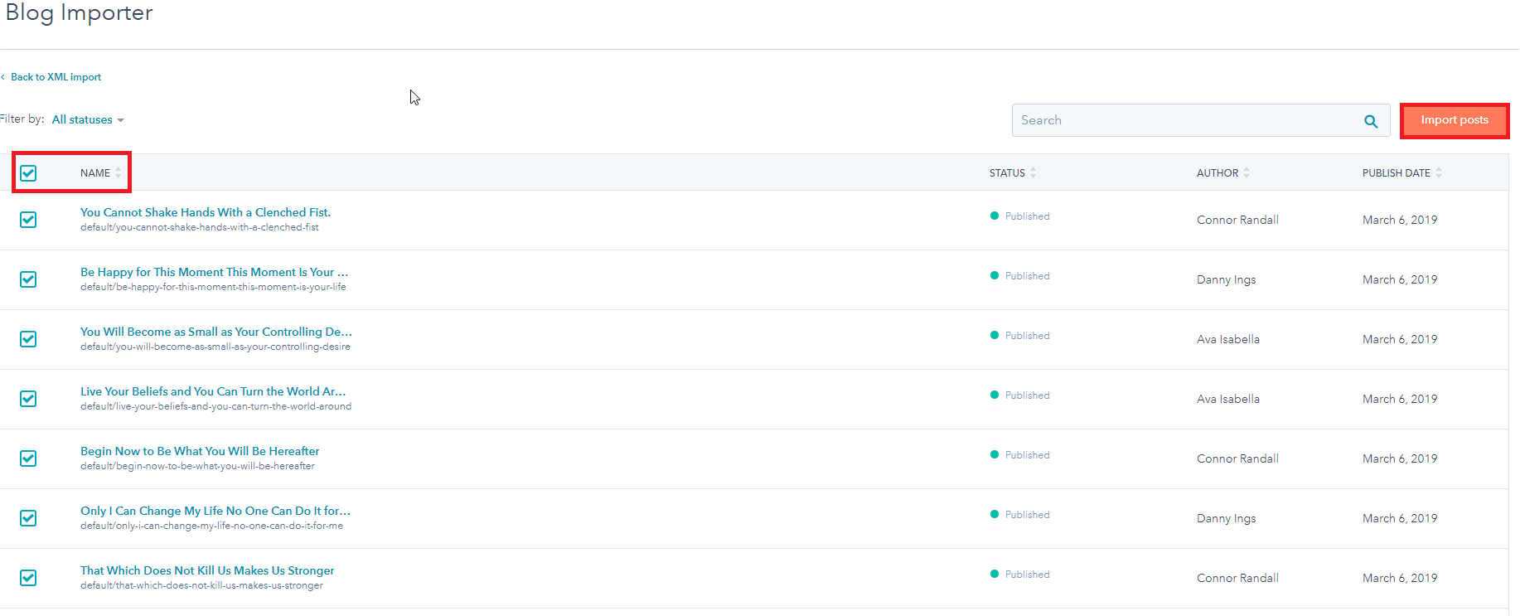Uncheck 'That Which Does Not Kill Us' checkbox
Viewport: 1520px width, 616px height.
tap(28, 578)
